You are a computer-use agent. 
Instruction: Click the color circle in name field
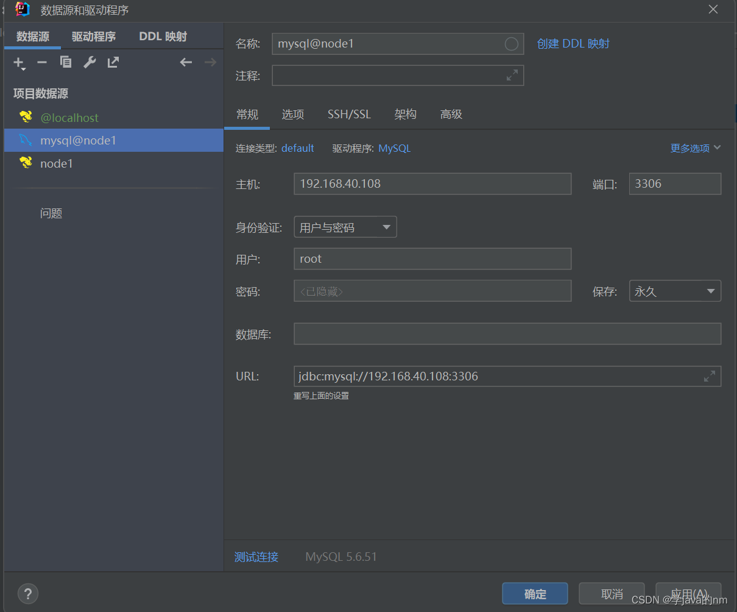click(x=512, y=44)
